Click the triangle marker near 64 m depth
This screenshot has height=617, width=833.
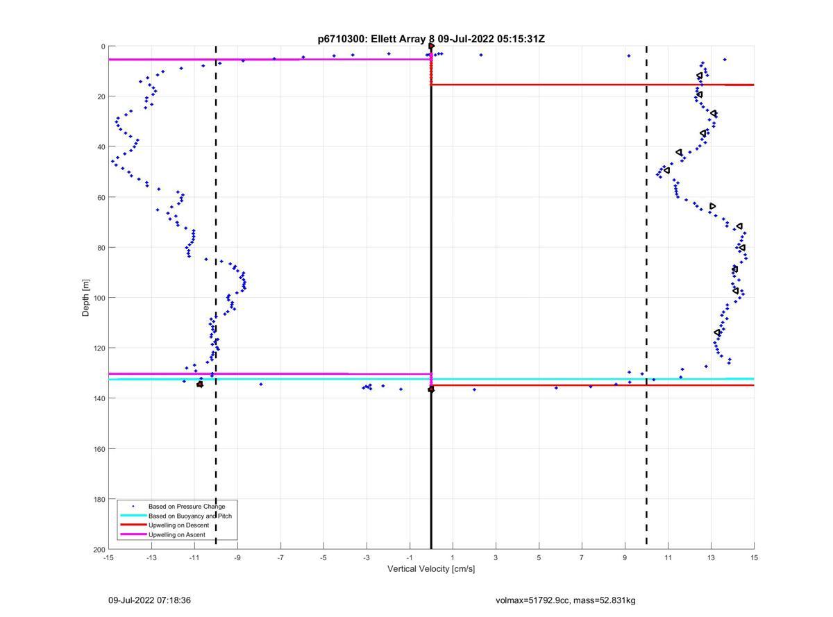click(712, 206)
